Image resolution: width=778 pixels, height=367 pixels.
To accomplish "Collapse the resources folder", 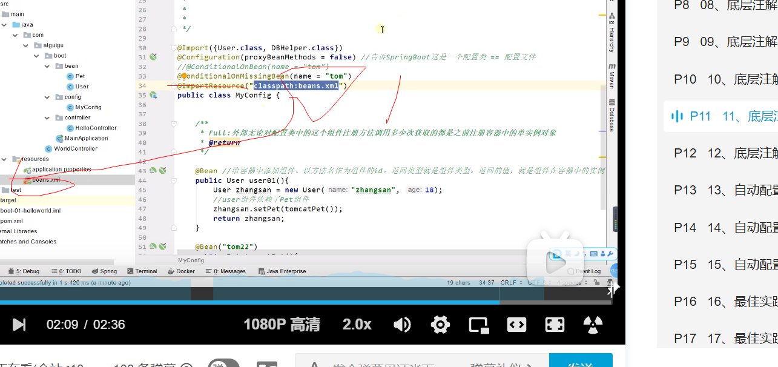I will (x=5, y=159).
